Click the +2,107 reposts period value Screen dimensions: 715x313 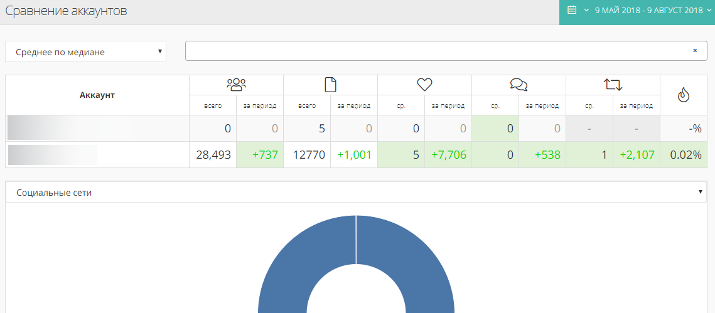[x=637, y=155]
